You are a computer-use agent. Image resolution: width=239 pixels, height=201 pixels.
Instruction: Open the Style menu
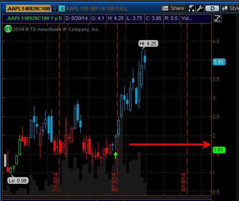(x=230, y=8)
